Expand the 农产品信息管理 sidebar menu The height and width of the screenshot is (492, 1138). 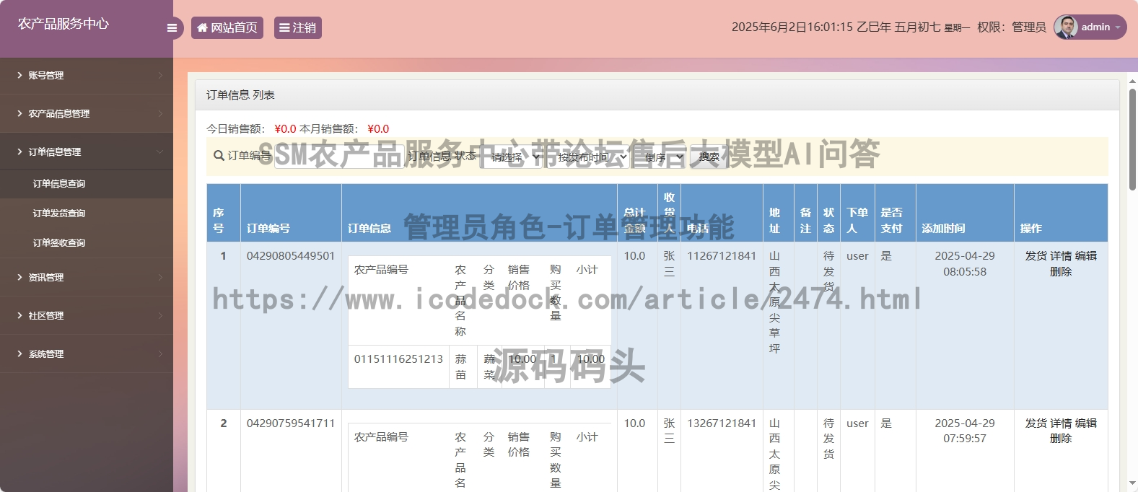click(x=87, y=113)
